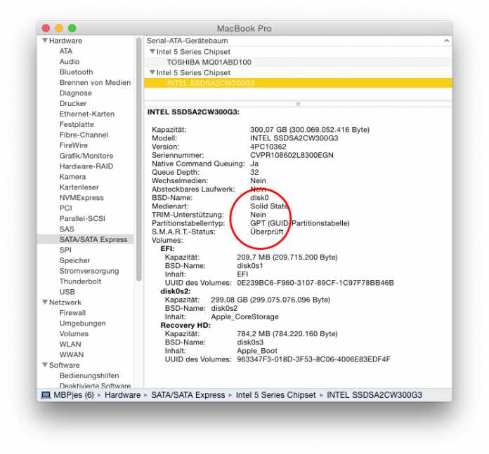Open Thunderbolt in the sidebar

(x=80, y=281)
